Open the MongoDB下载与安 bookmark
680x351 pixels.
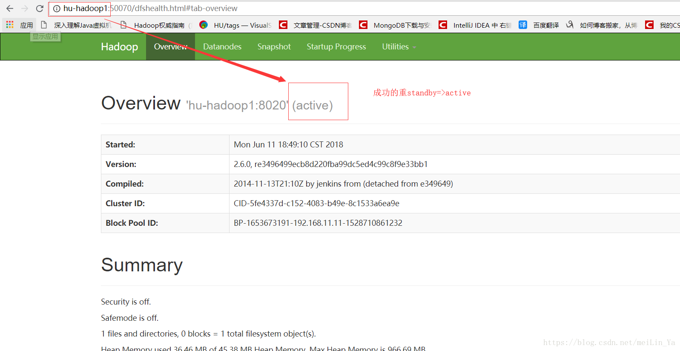[395, 25]
